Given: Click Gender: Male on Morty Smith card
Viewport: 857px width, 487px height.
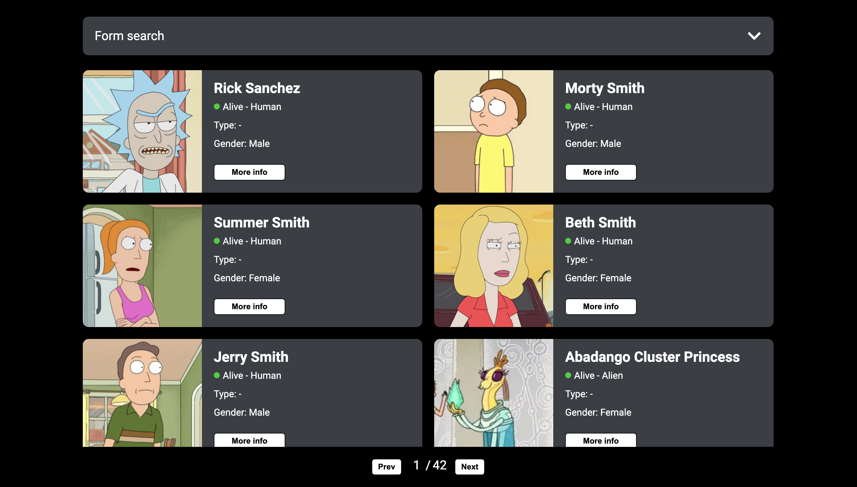Looking at the screenshot, I should [x=593, y=144].
